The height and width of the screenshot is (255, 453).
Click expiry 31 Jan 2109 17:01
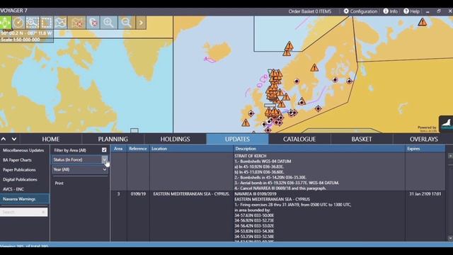[425, 194]
